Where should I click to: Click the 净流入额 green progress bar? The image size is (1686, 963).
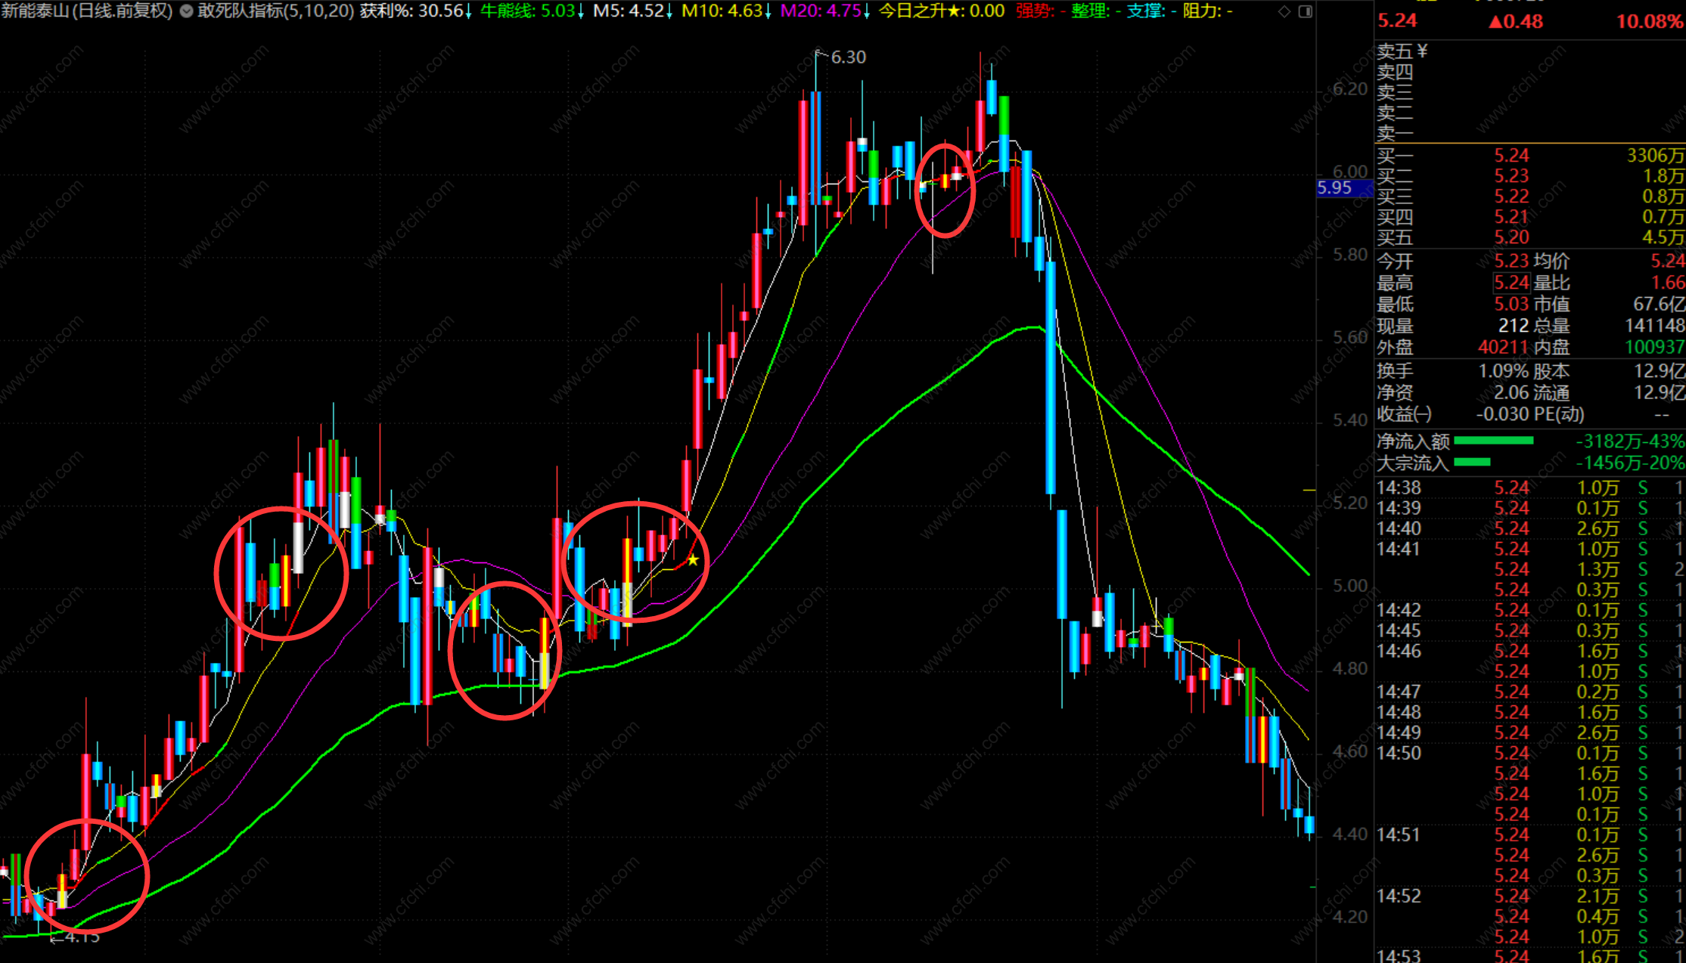click(1493, 441)
